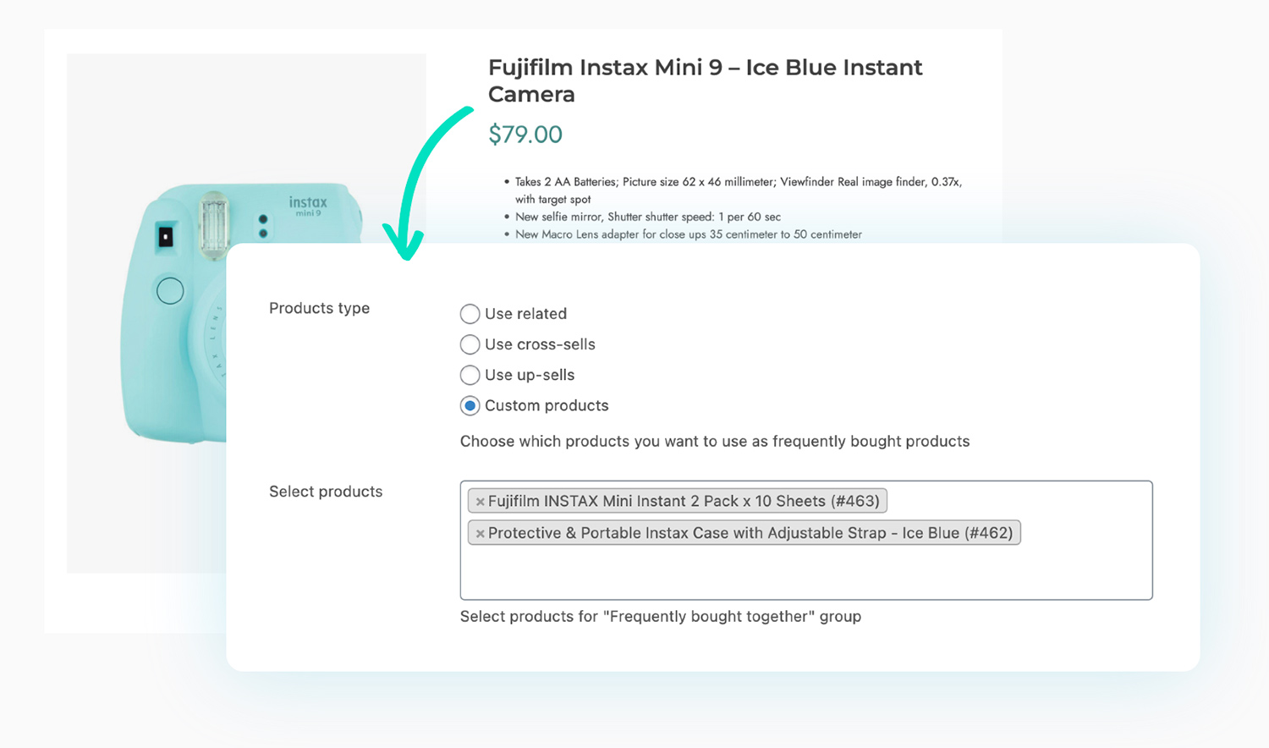This screenshot has width=1269, height=748.
Task: Choose the "Use cross-sells" option
Action: tap(470, 344)
